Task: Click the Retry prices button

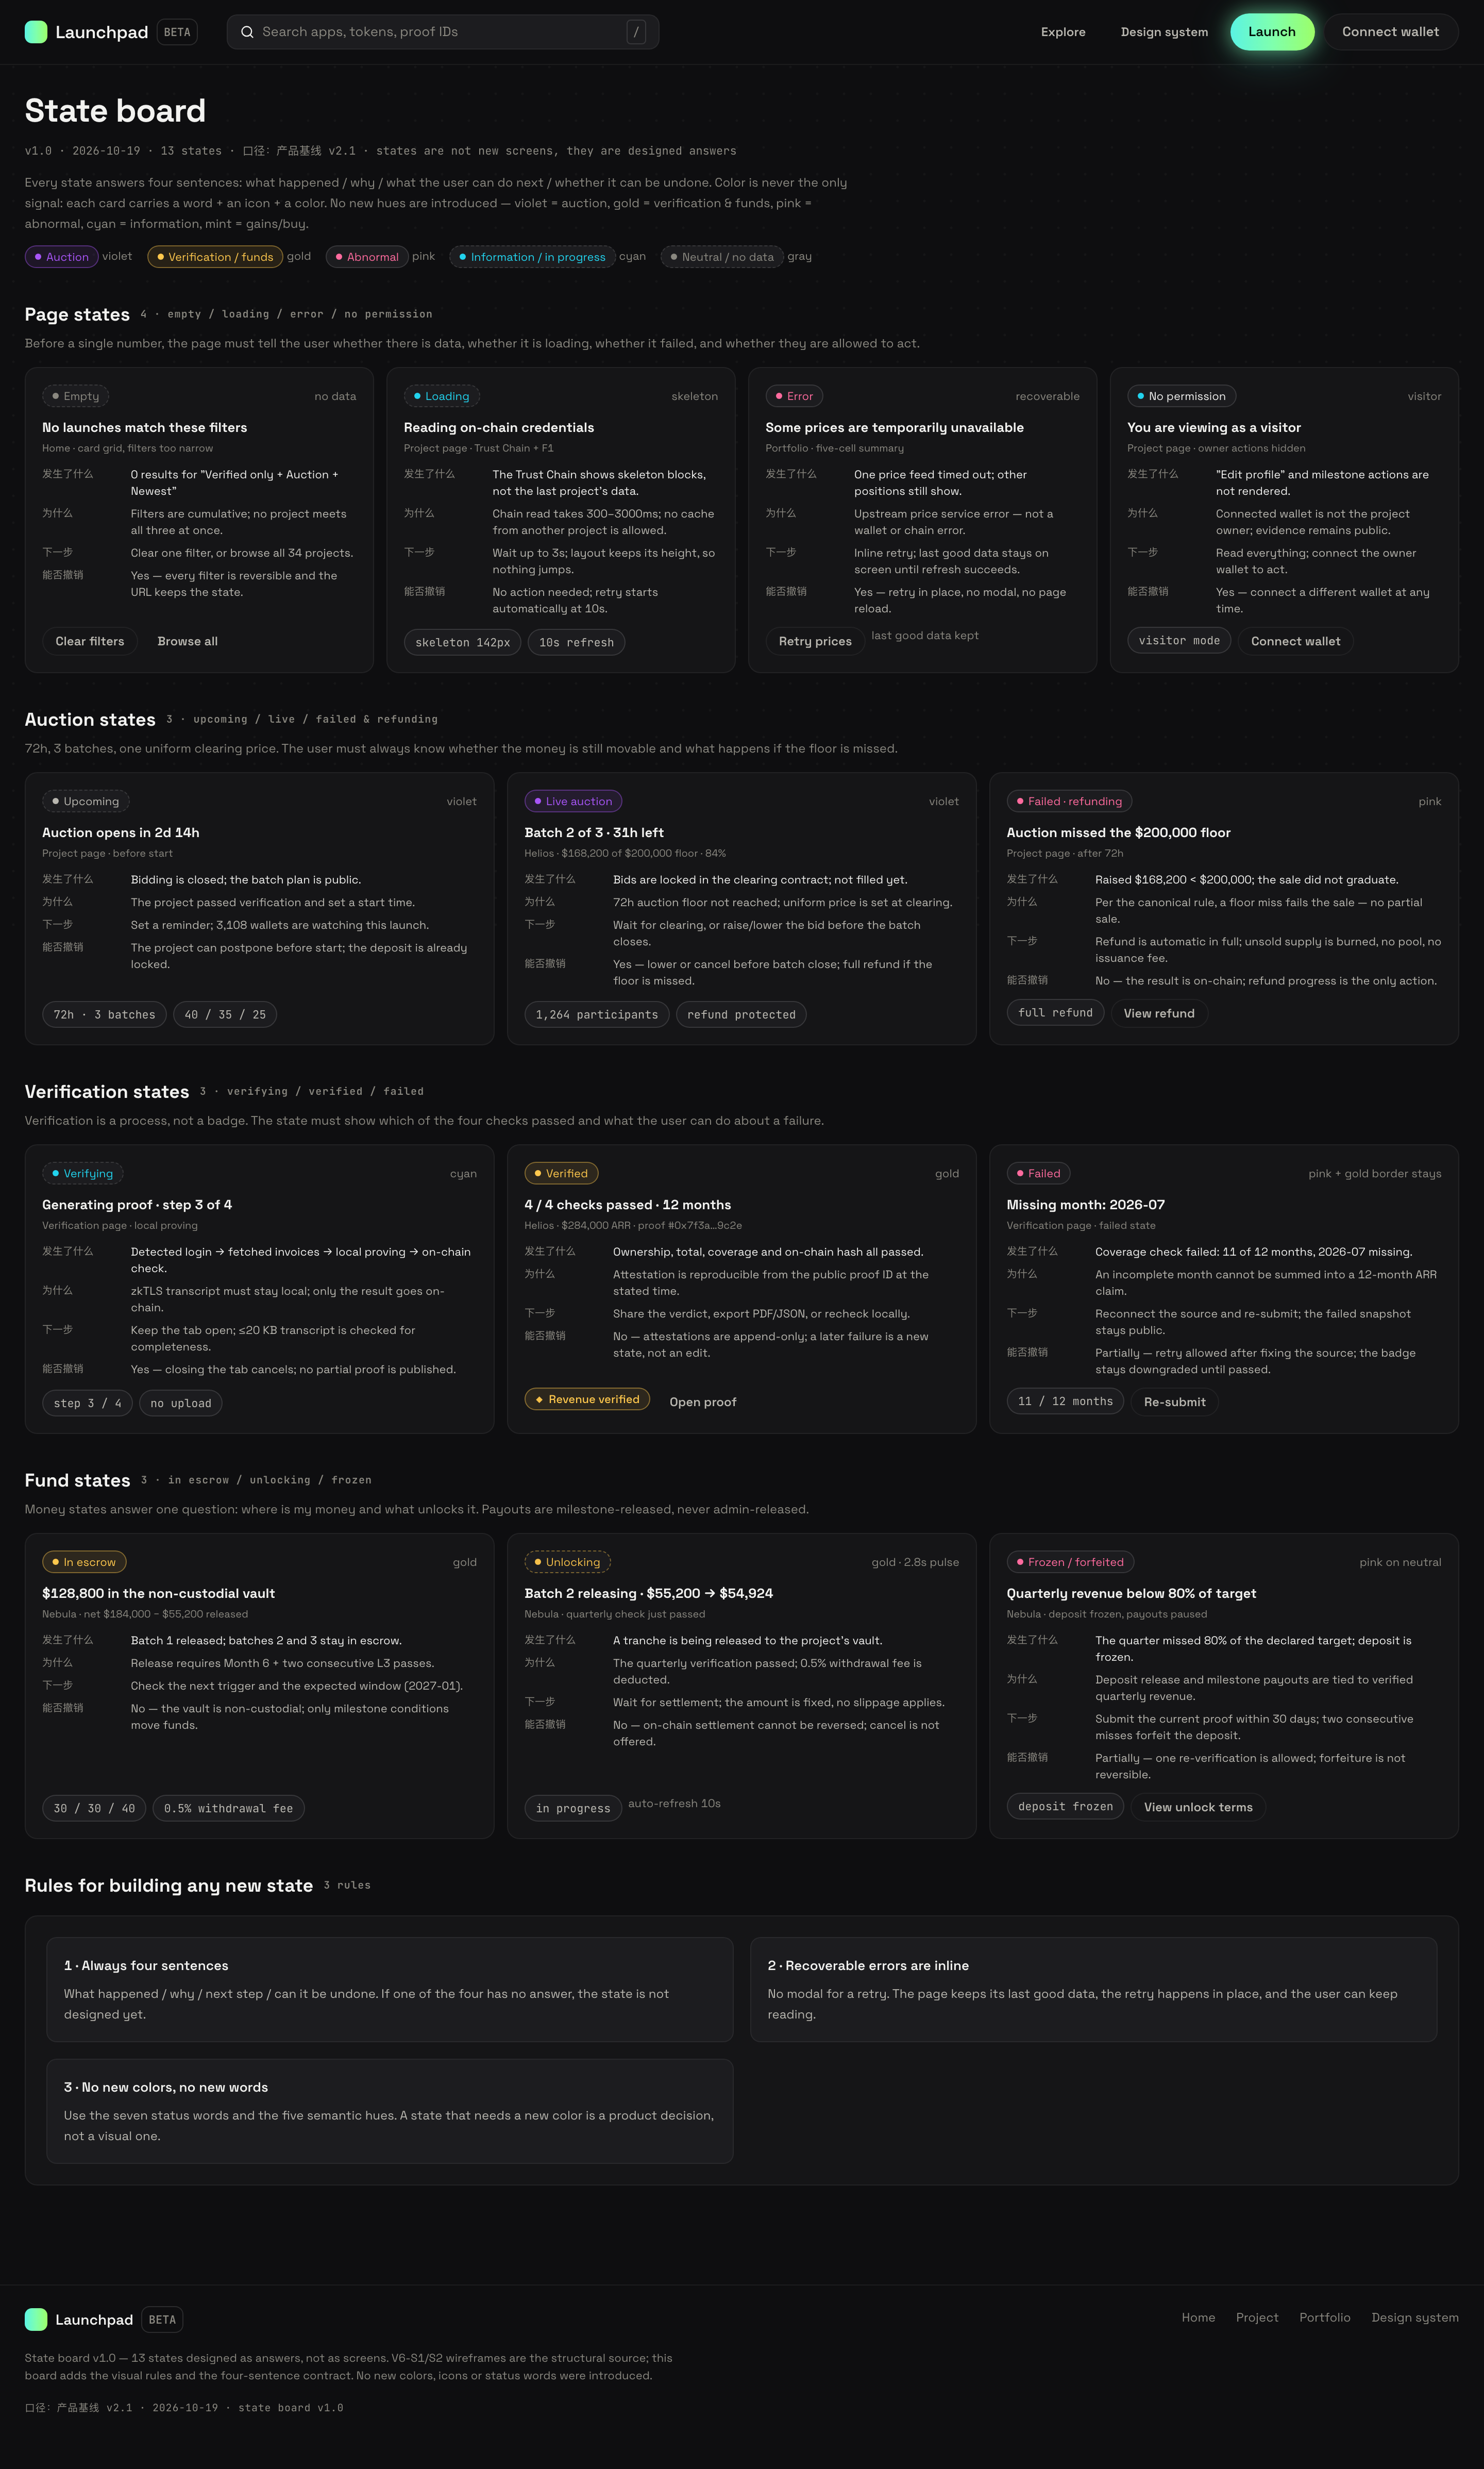Action: pos(815,641)
